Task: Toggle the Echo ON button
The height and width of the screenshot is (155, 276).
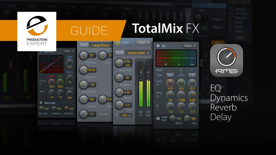Action: [117, 42]
